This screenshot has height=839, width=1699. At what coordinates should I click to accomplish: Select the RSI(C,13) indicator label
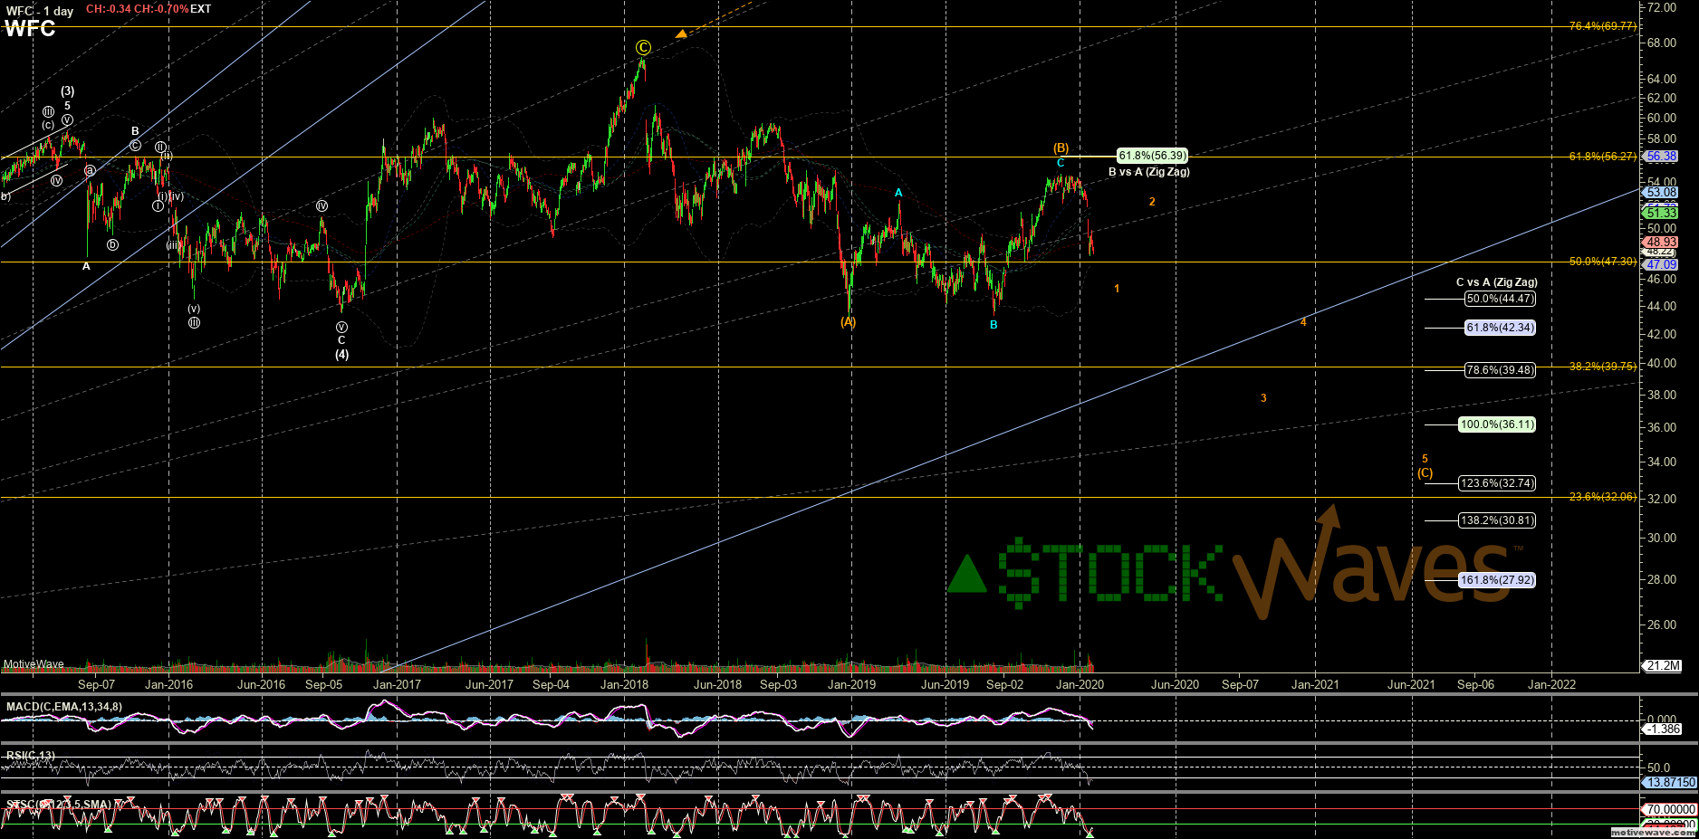click(x=30, y=756)
